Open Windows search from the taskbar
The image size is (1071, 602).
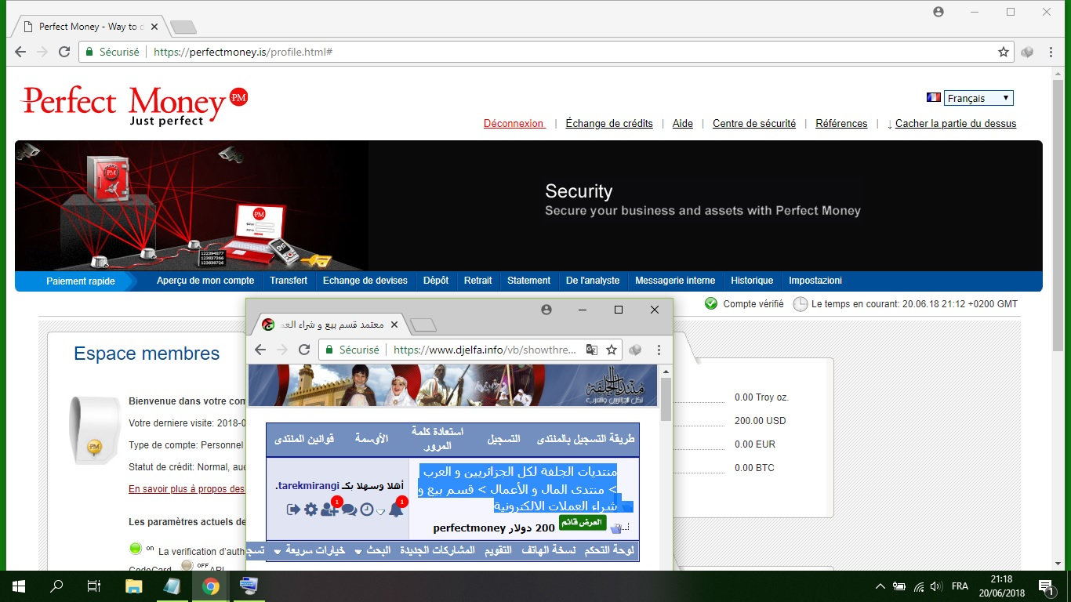tap(56, 586)
